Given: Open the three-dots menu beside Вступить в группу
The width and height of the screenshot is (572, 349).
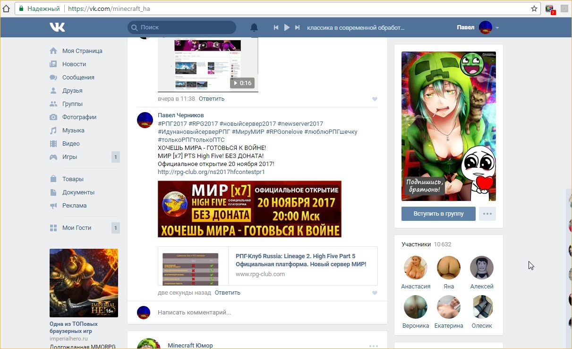Looking at the screenshot, I should coord(487,214).
